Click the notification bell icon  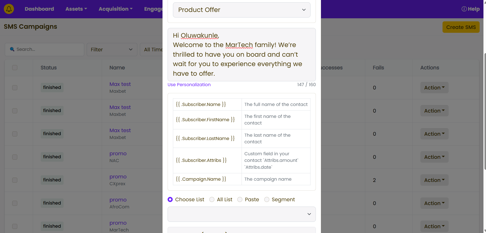point(9,9)
